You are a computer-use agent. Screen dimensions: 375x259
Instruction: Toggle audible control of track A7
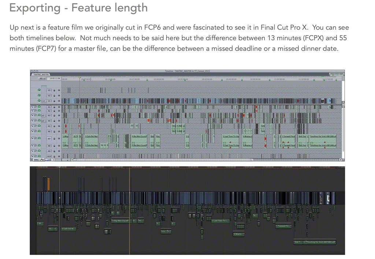[39, 138]
